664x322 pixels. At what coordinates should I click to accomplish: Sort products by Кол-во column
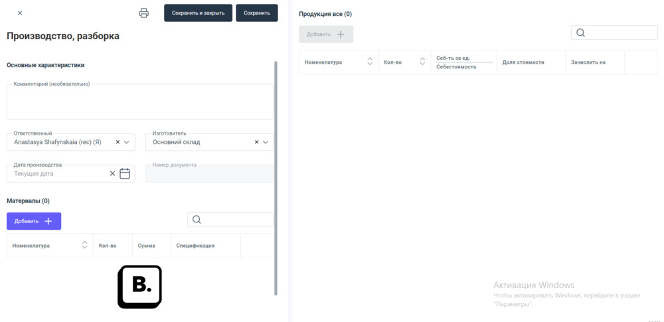[422, 62]
